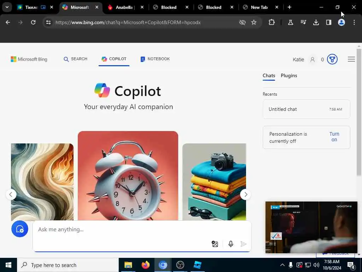
Task: Open the browser profile avatar
Action: point(341,22)
